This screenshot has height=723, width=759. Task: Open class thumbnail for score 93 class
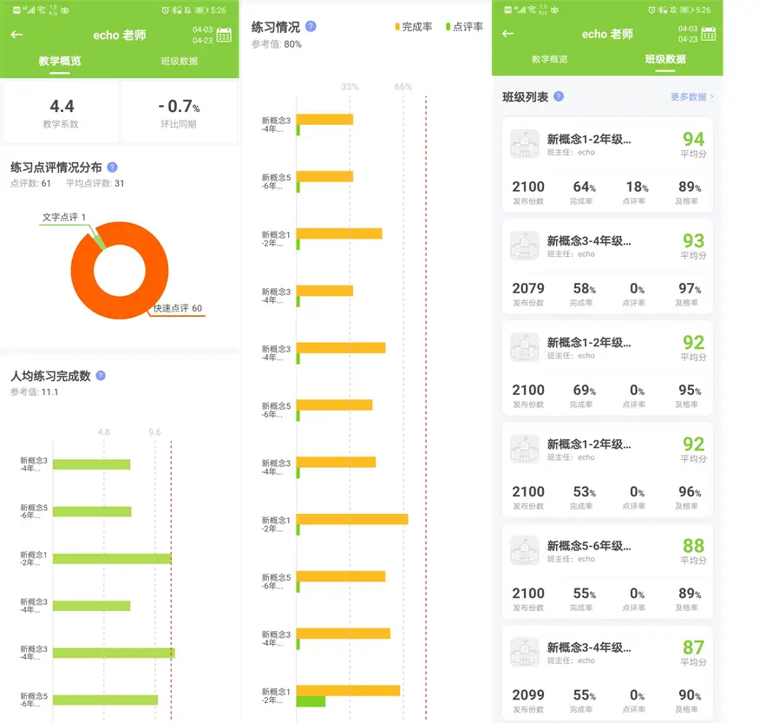[525, 246]
